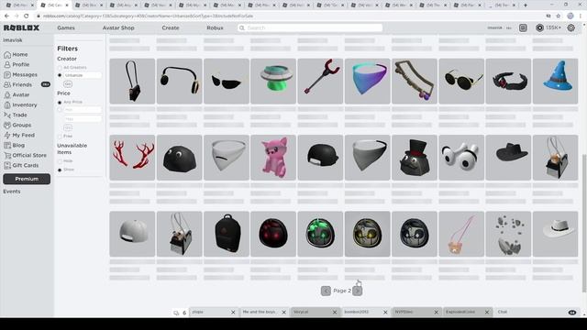The image size is (587, 330).
Task: Open the black headphones item
Action: 180,82
